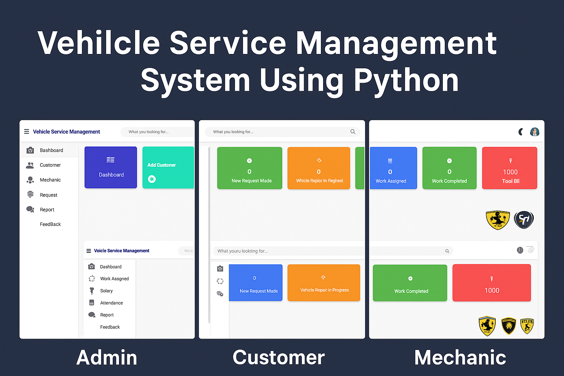Click the Mechanic icon in admin sidebar
This screenshot has height=376, width=564.
[30, 180]
